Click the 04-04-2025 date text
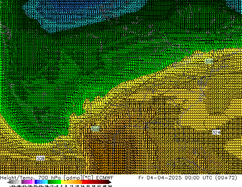 click(164, 178)
